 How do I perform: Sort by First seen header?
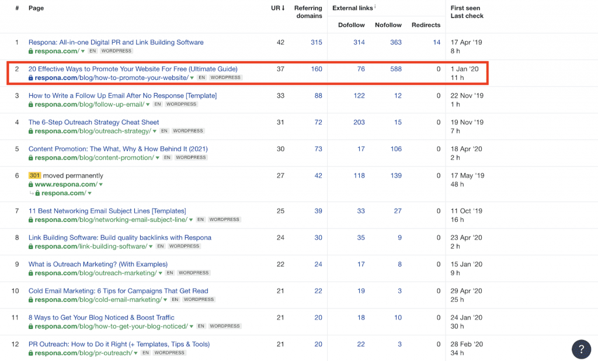click(465, 8)
